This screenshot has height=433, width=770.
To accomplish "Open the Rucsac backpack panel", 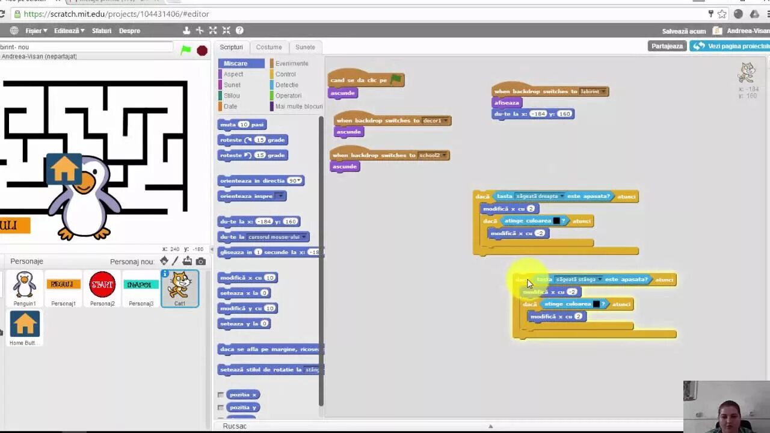I will (235, 426).
